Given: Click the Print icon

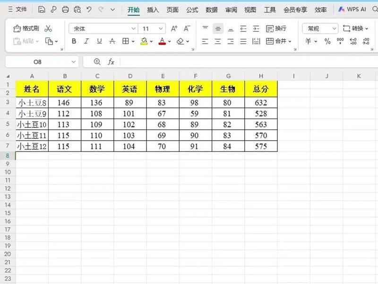Looking at the screenshot, I should coord(65,9).
